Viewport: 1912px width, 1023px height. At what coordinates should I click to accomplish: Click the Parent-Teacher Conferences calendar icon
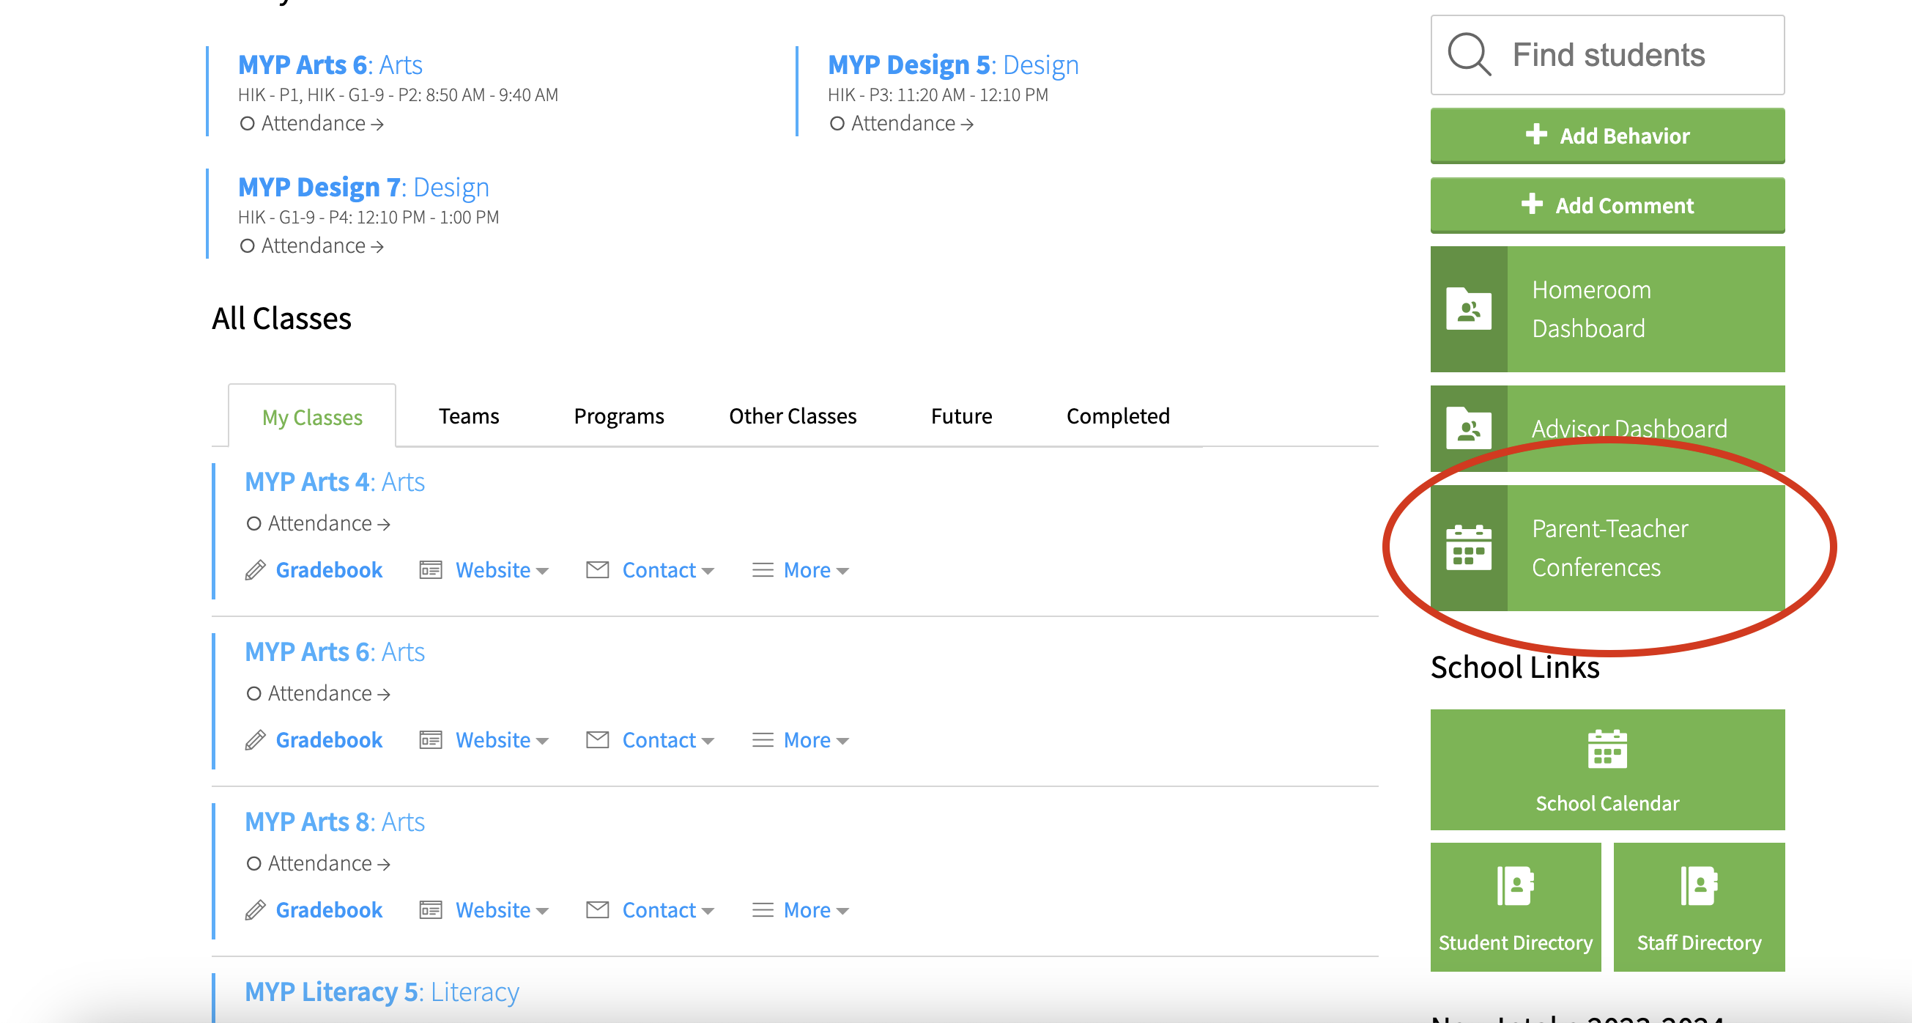point(1469,548)
